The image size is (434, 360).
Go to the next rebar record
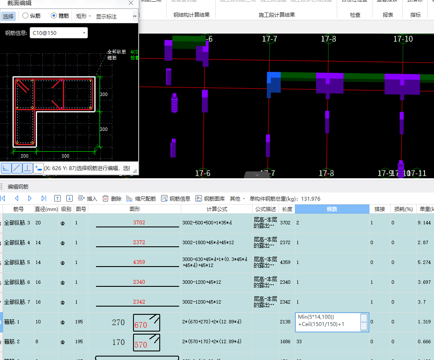tap(30, 198)
